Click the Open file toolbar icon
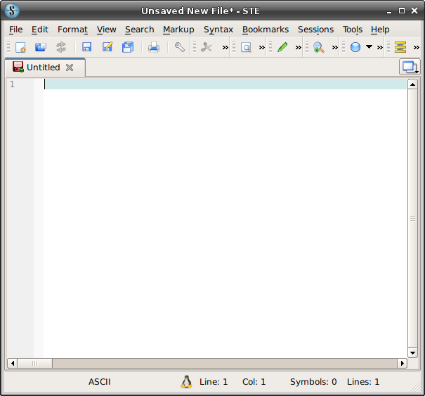 pos(41,47)
